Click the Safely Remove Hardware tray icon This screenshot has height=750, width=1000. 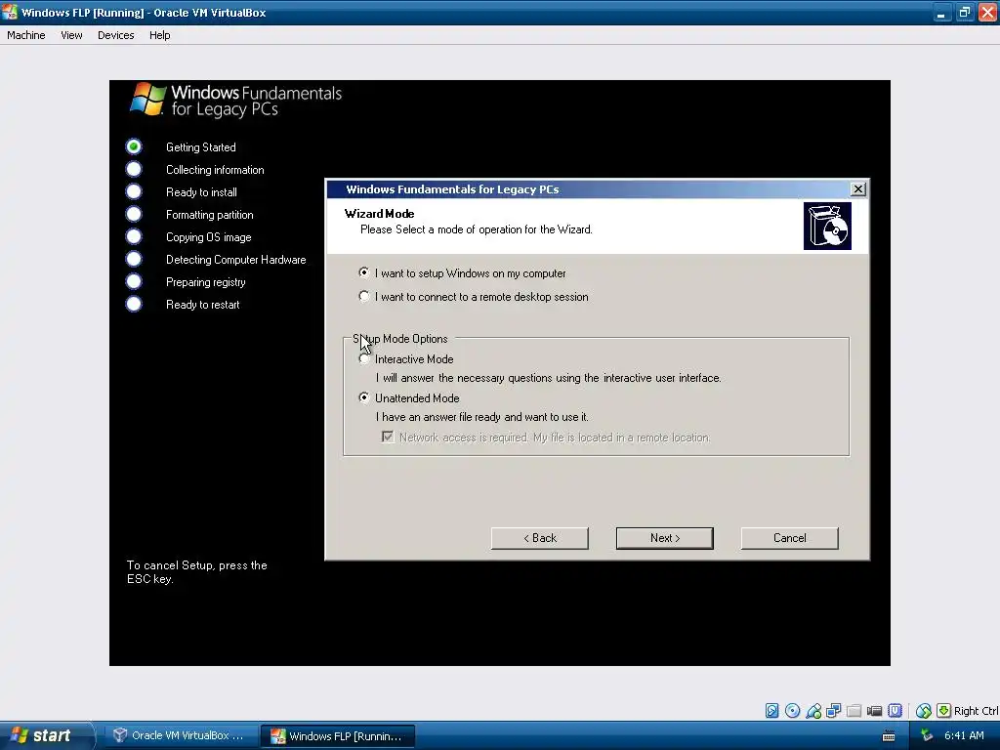point(927,736)
